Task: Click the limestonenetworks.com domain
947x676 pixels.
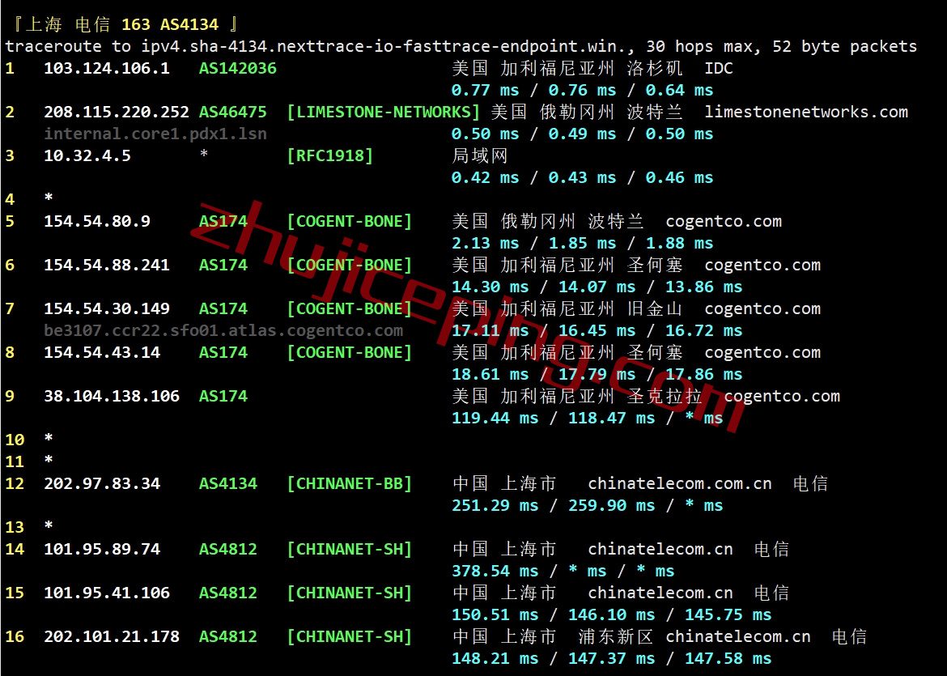Action: [x=806, y=112]
